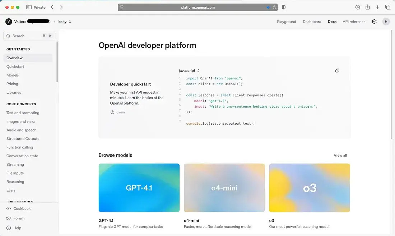Open the downloads icon in Safari toolbar
The image size is (395, 236).
(357, 7)
